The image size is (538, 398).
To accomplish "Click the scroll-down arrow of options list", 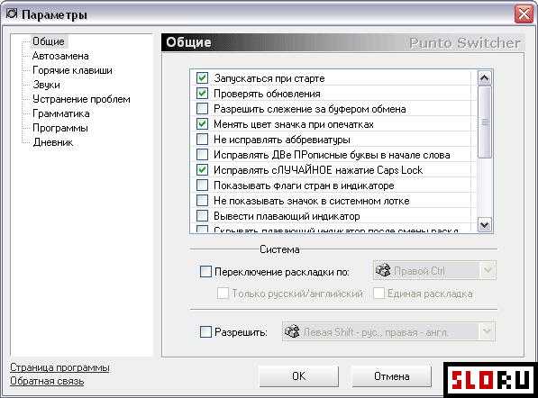I will pos(484,225).
